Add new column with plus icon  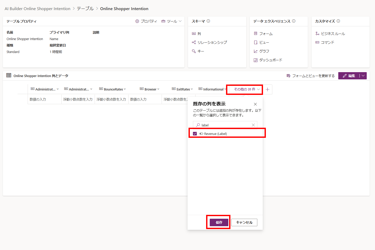(x=267, y=89)
